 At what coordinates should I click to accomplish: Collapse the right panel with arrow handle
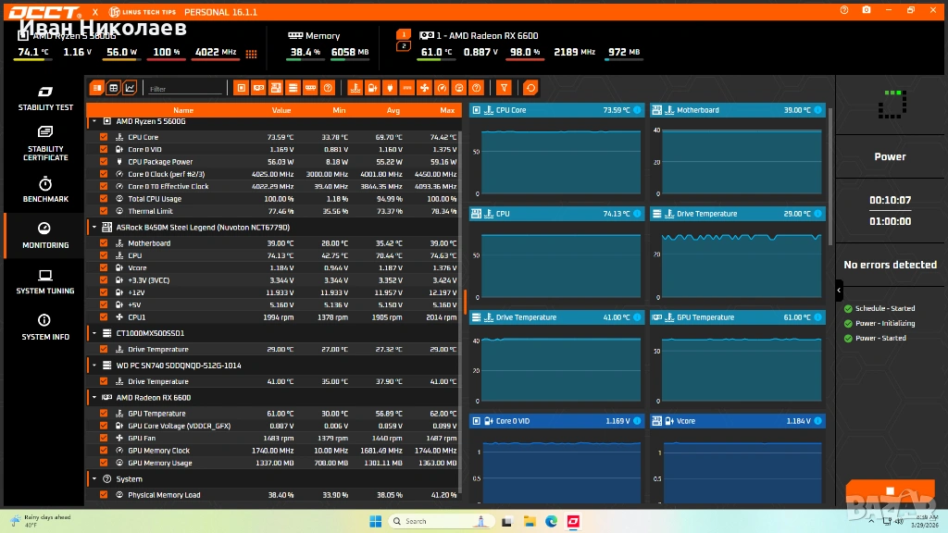point(839,290)
